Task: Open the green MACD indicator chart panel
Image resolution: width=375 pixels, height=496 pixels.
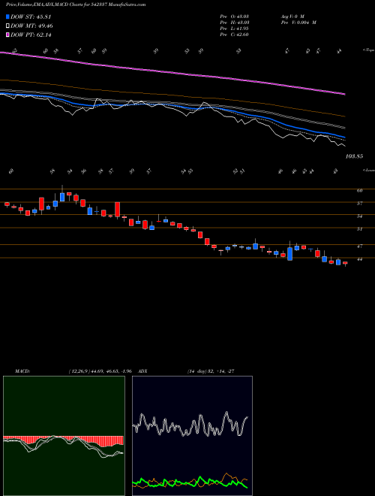Action: tap(64, 436)
